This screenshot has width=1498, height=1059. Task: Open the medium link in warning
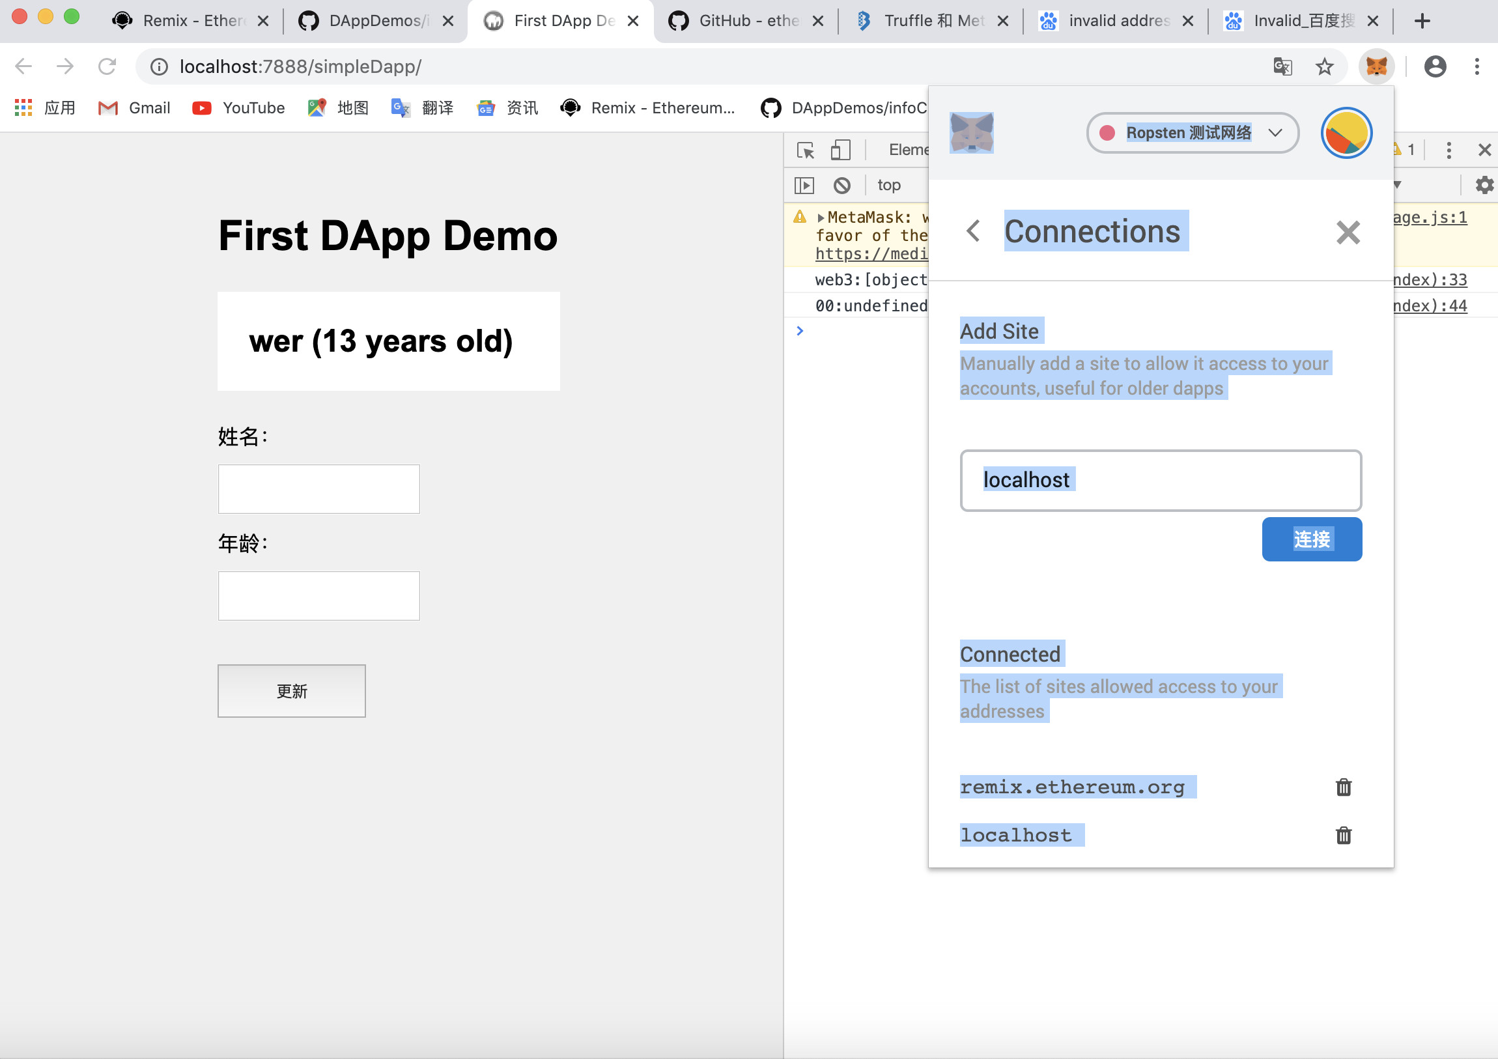point(871,254)
